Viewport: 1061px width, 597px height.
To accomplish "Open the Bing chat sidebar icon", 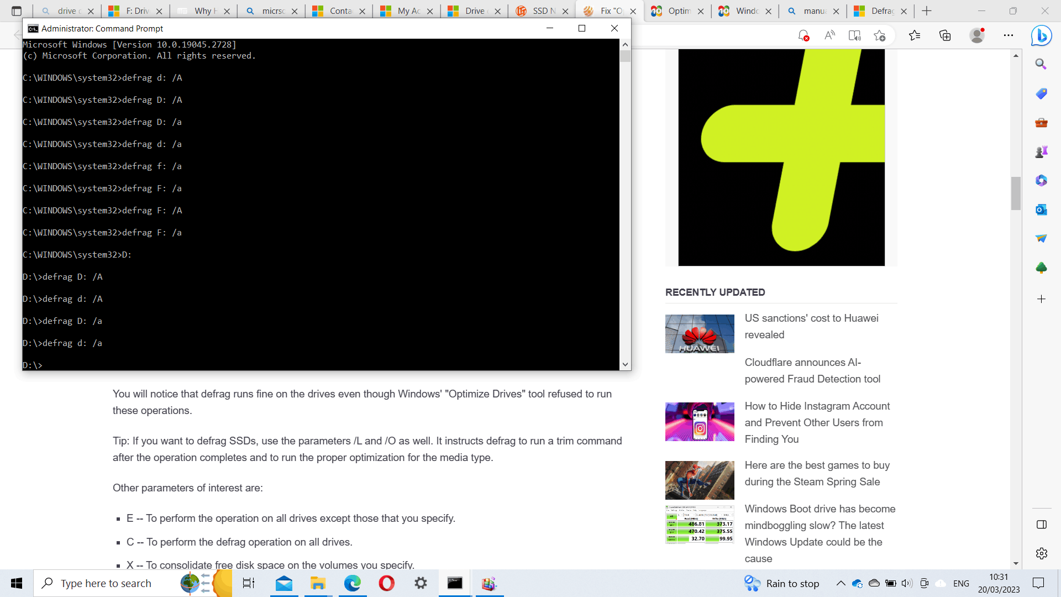I will pos(1041,36).
